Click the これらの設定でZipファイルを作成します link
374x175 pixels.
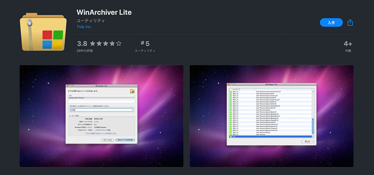101,133
